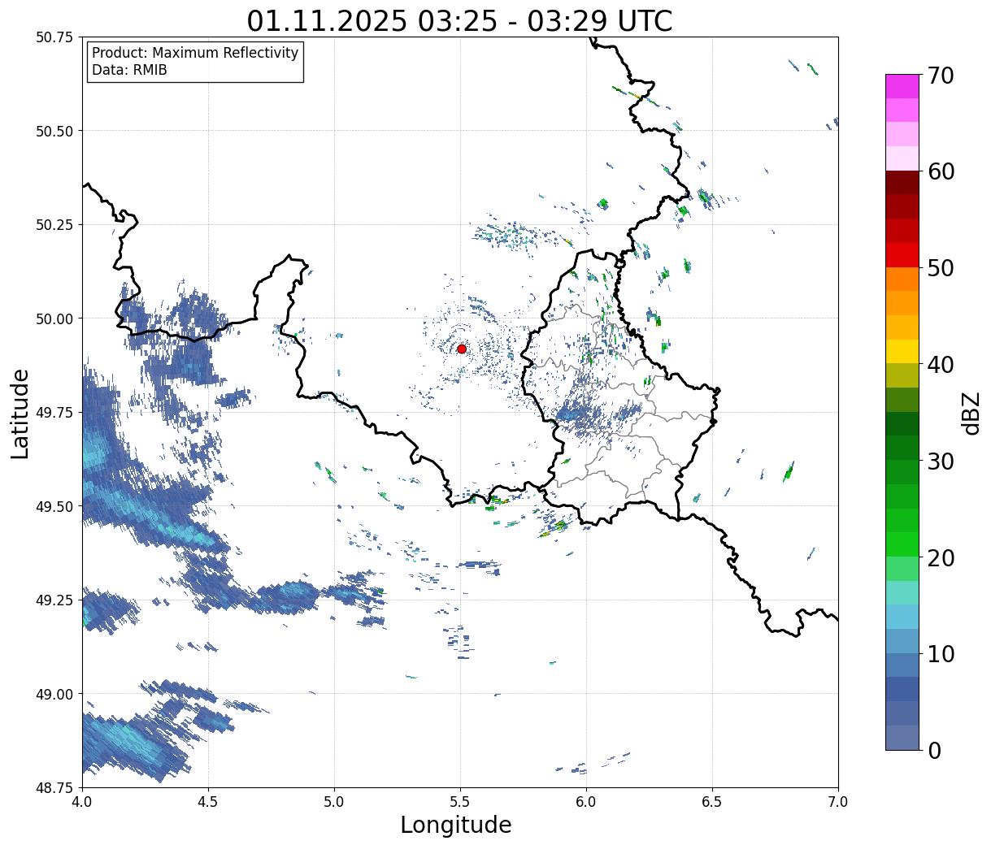Viewport: 991px width, 845px height.
Task: Click the 5.5 longitude tick label
Action: [x=460, y=801]
